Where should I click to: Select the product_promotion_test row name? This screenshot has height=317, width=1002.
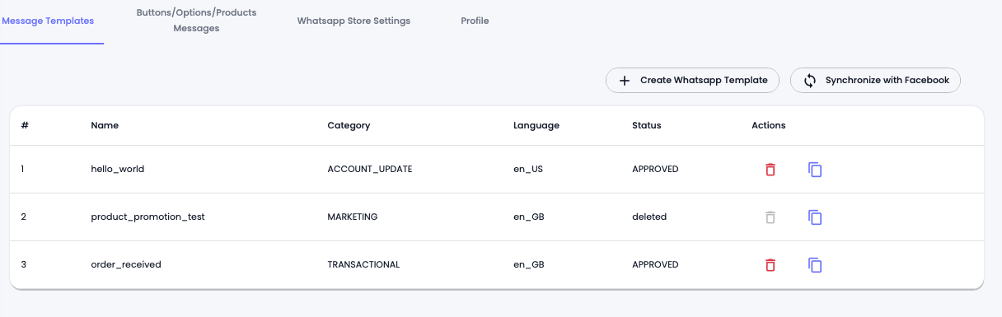pyautogui.click(x=147, y=217)
